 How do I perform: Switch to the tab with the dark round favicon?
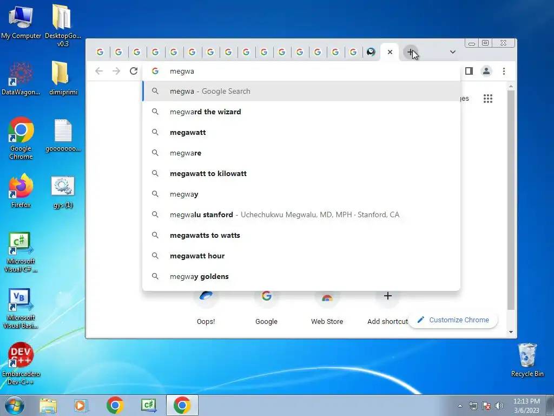point(371,52)
